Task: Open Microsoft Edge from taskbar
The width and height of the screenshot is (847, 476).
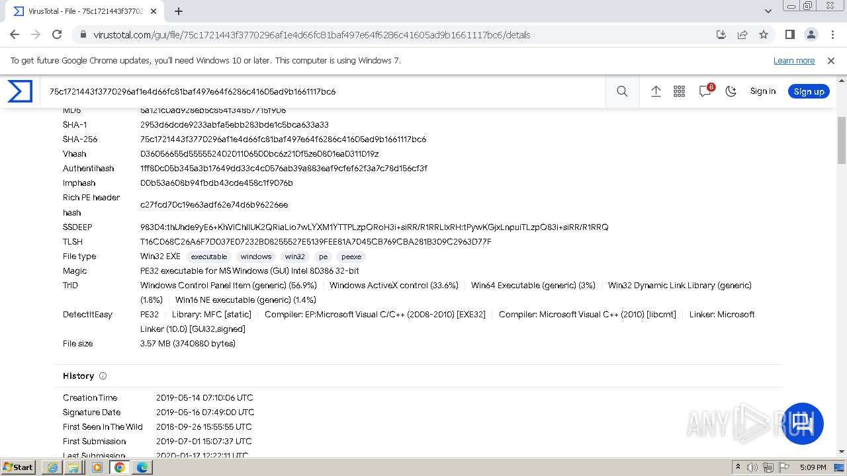Action: 142,467
